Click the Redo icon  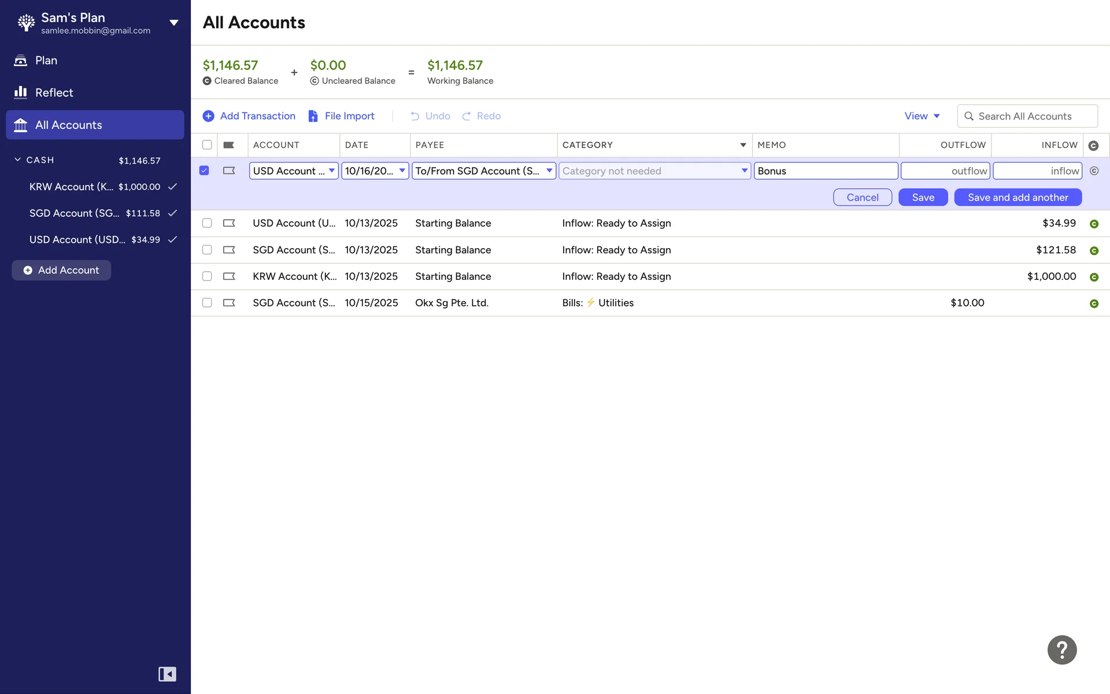pyautogui.click(x=467, y=116)
